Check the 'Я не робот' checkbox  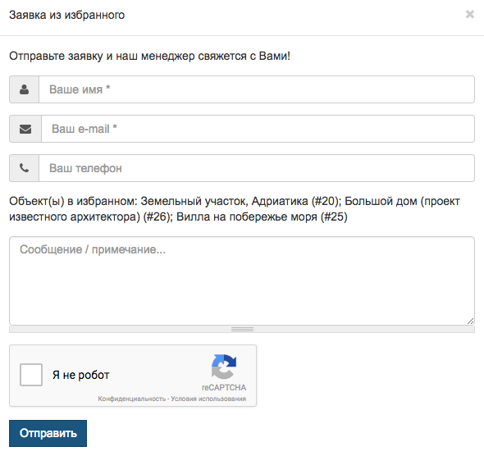(31, 375)
